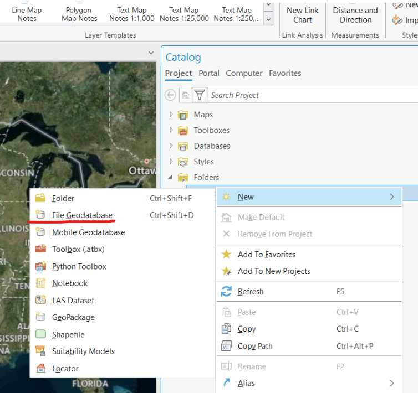418x393 pixels.
Task: Click the Notebook icon in submenu
Action: click(40, 283)
